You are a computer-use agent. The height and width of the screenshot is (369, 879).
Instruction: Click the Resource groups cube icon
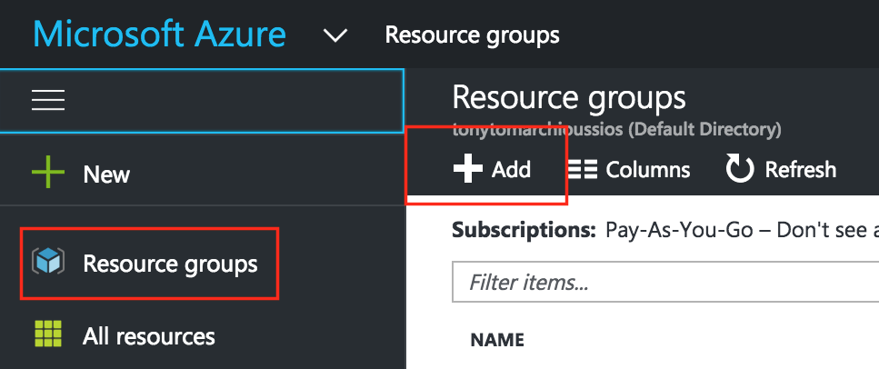(48, 263)
